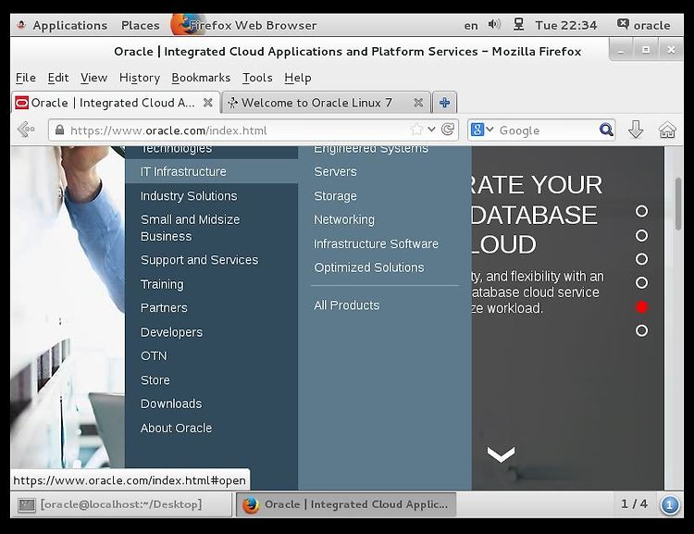The height and width of the screenshot is (534, 694).
Task: Open a new tab with plus icon
Action: tap(444, 103)
